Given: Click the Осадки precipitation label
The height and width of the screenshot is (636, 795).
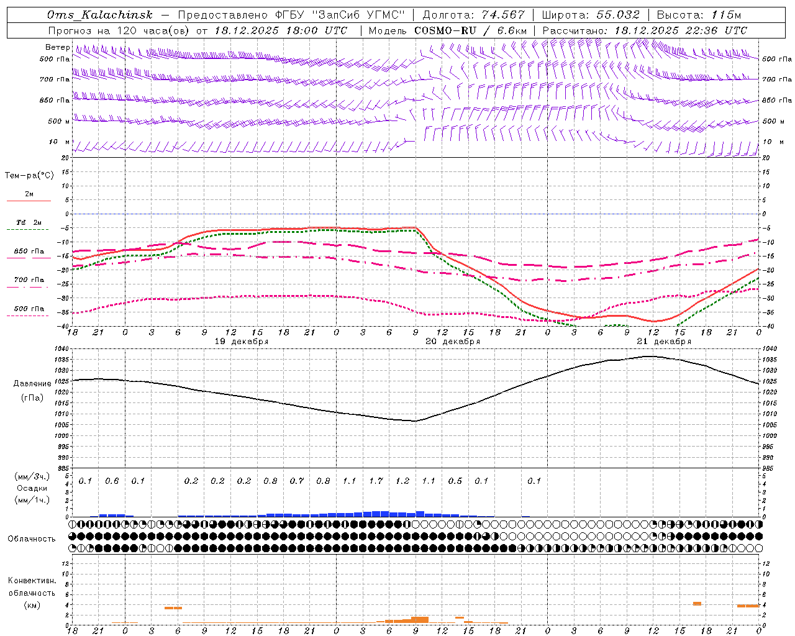Looking at the screenshot, I should click(32, 488).
